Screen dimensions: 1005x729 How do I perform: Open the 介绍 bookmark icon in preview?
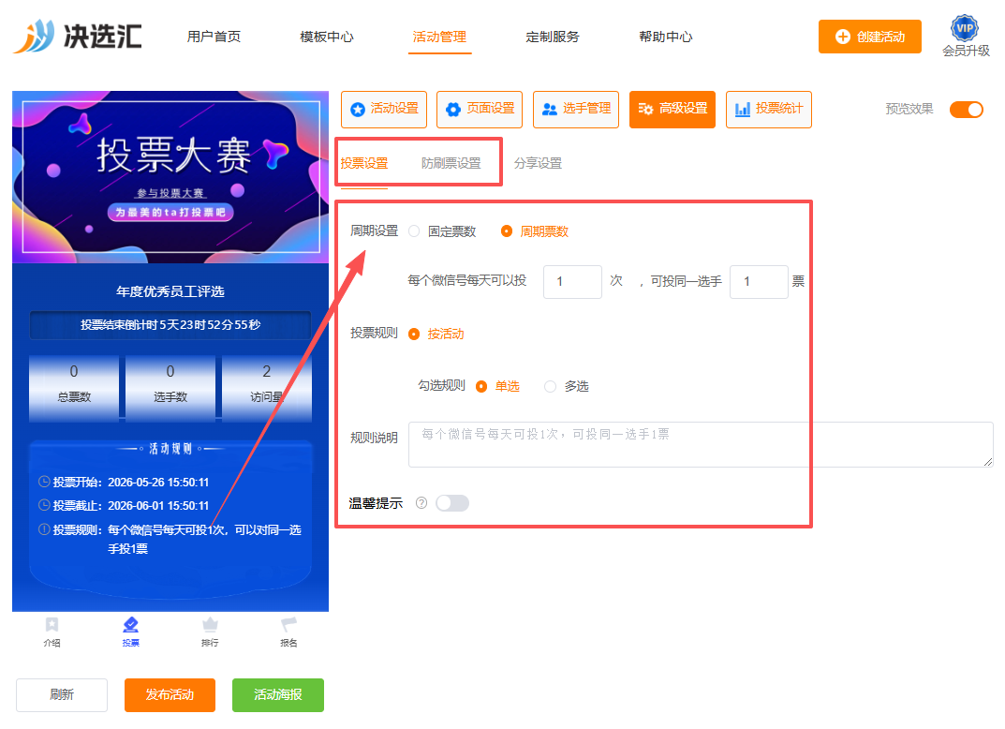[x=52, y=624]
